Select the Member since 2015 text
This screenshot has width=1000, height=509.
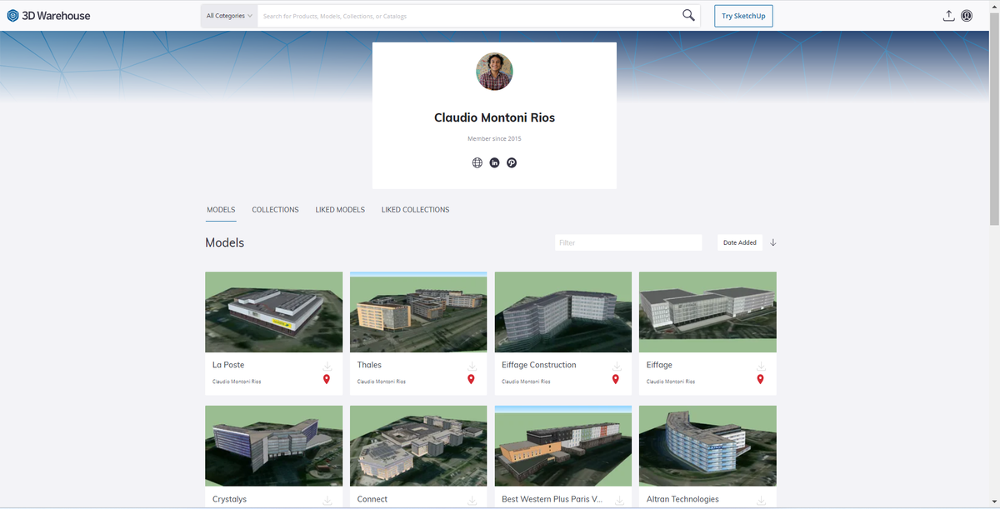coord(494,138)
